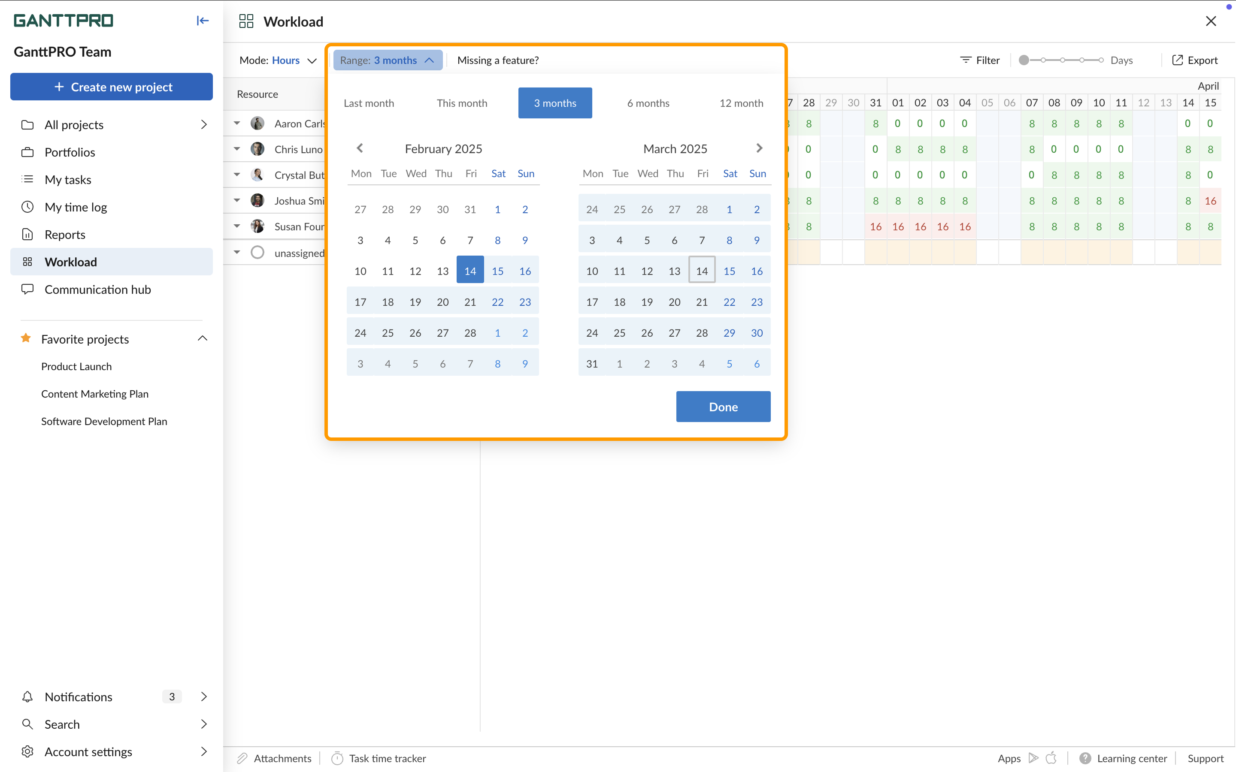
Task: Select the Last month preset
Action: pos(369,103)
